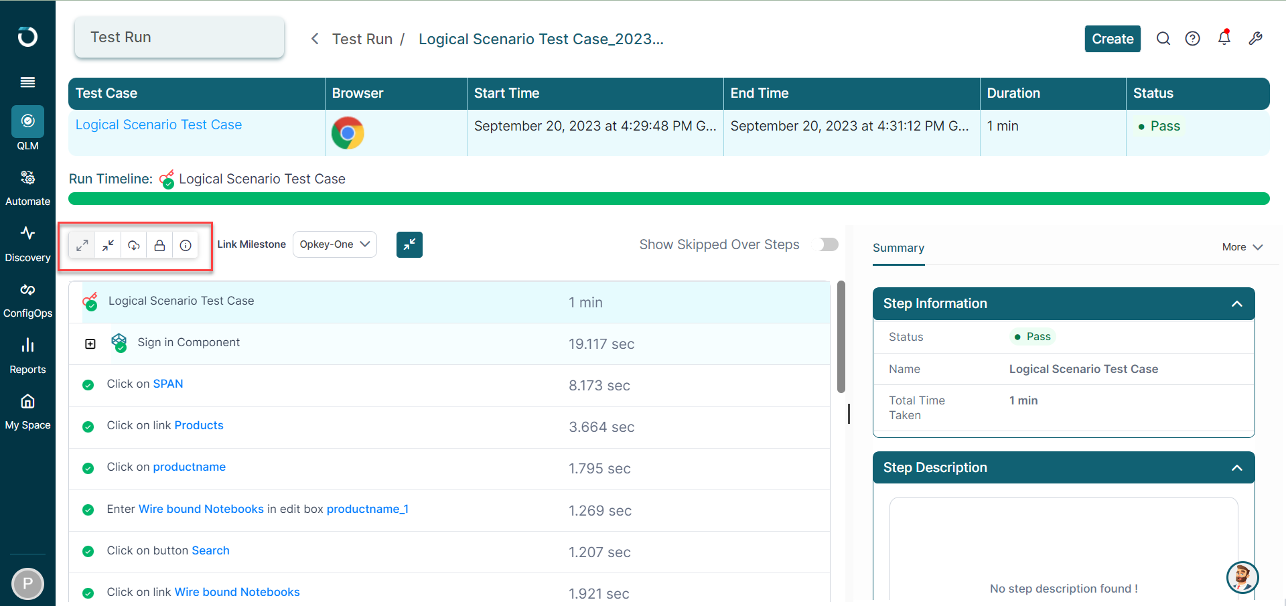Screen dimensions: 1286x606
Task: Click the Test Run breadcrumb
Action: [x=362, y=39]
